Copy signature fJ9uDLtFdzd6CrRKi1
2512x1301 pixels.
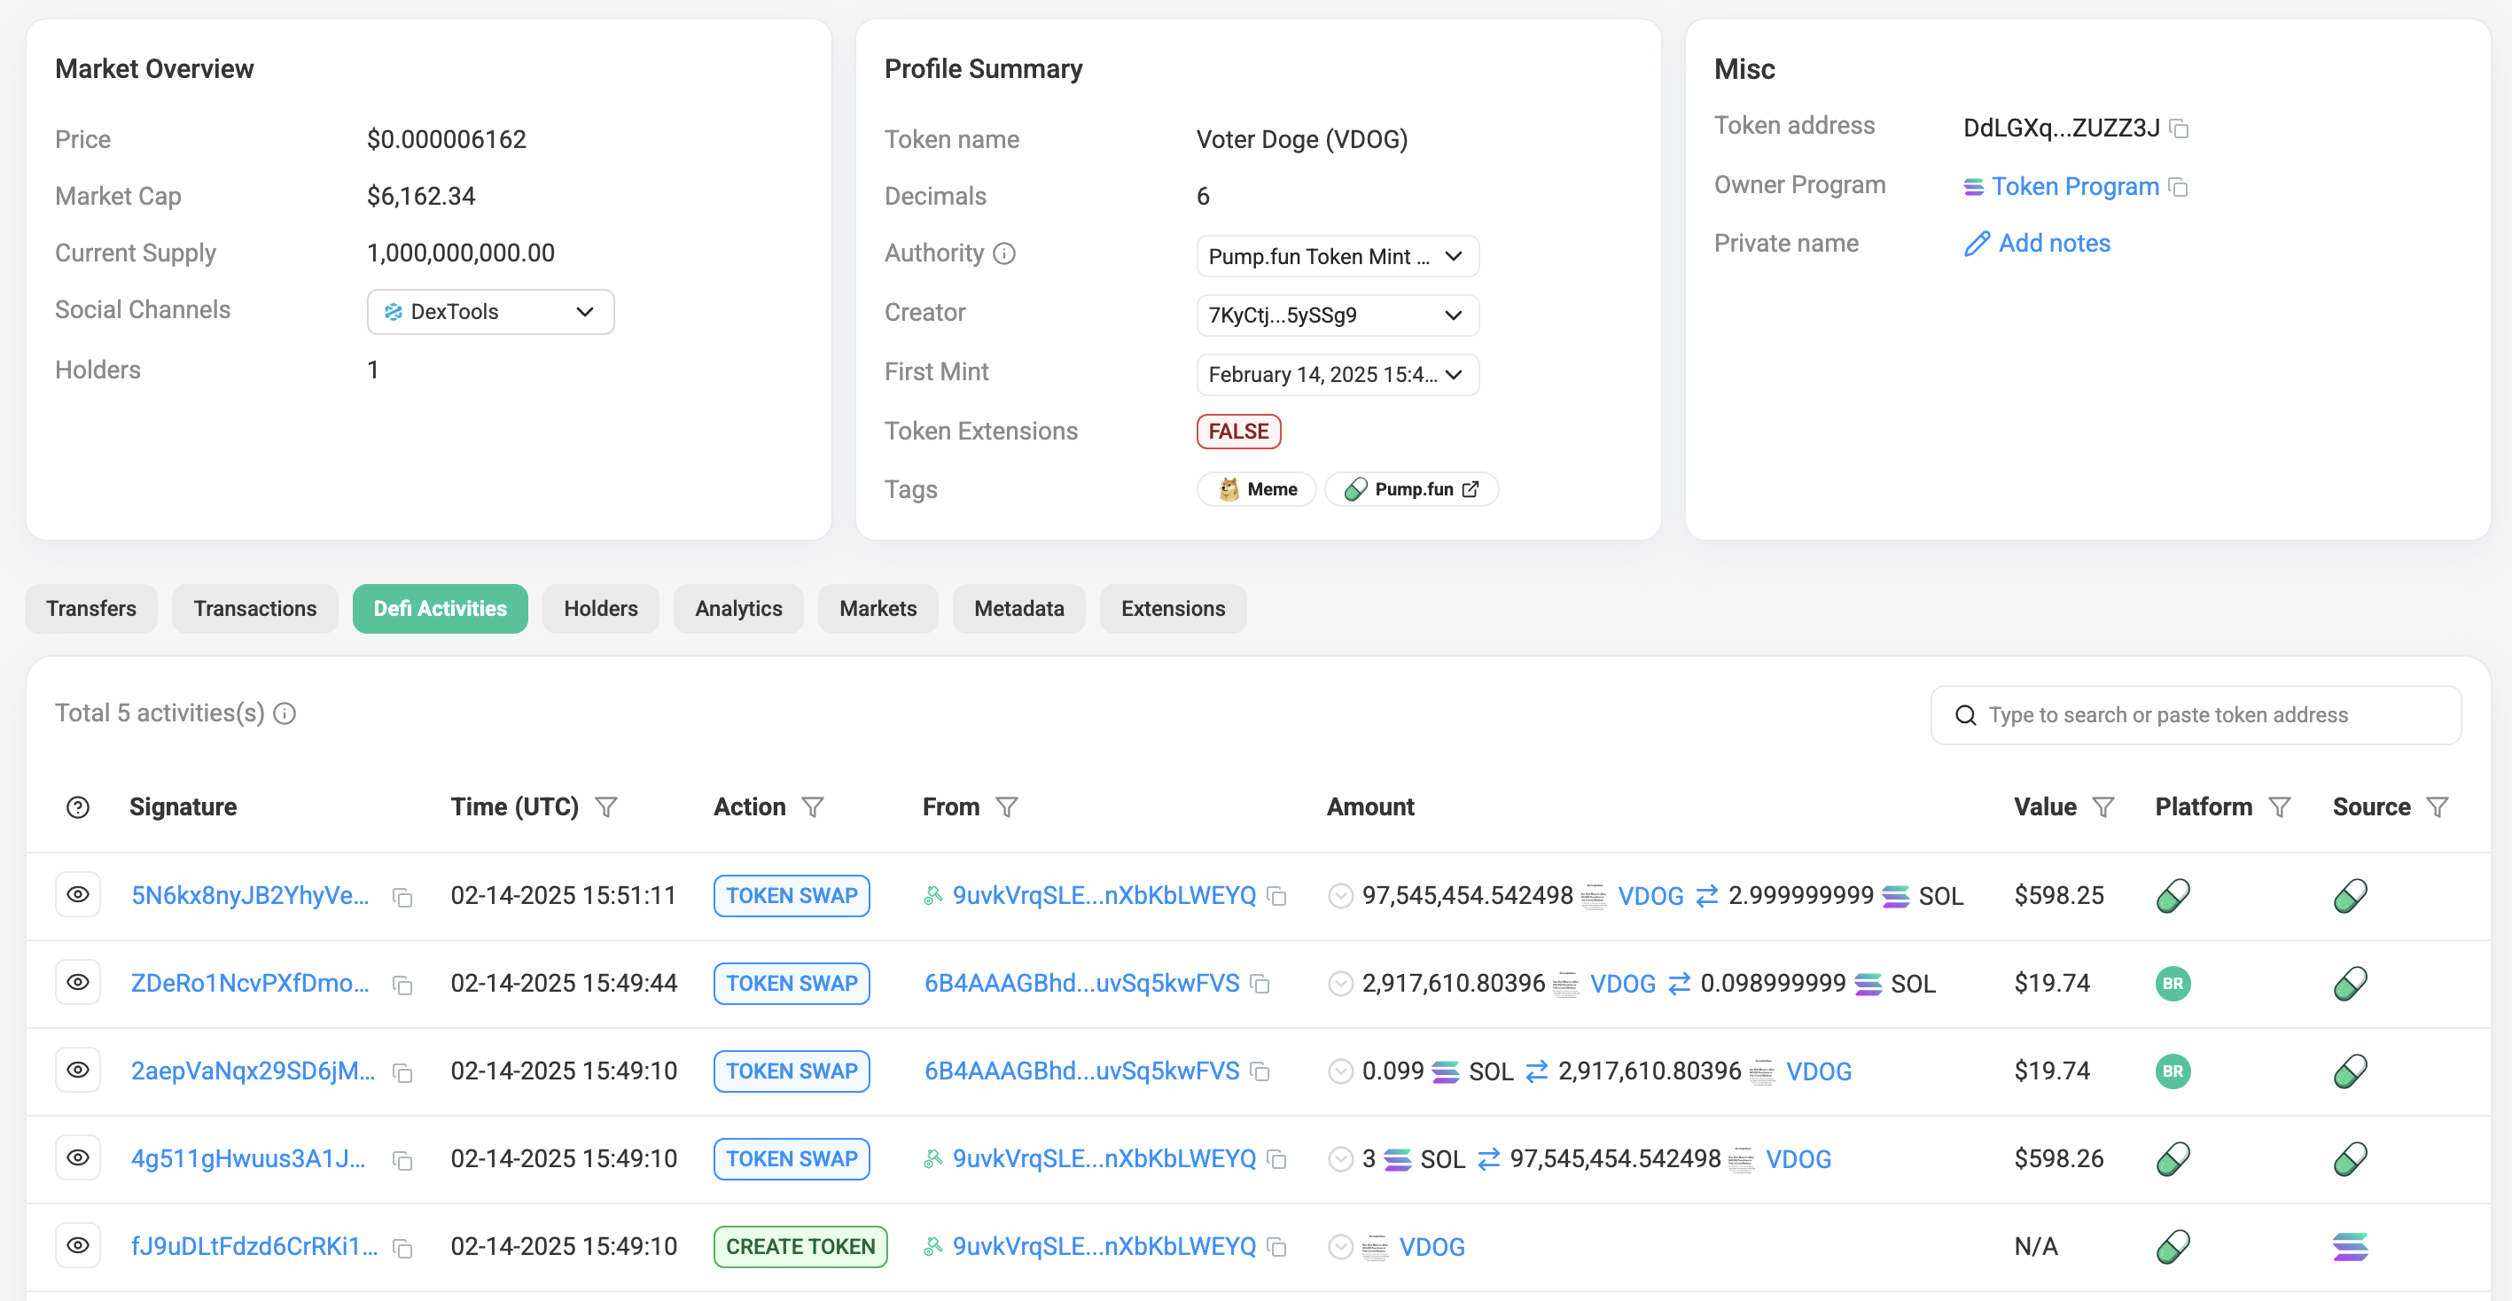coord(402,1249)
